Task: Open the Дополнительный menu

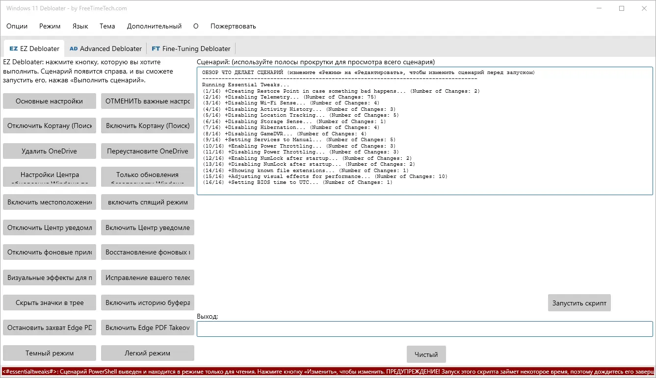Action: 154,26
